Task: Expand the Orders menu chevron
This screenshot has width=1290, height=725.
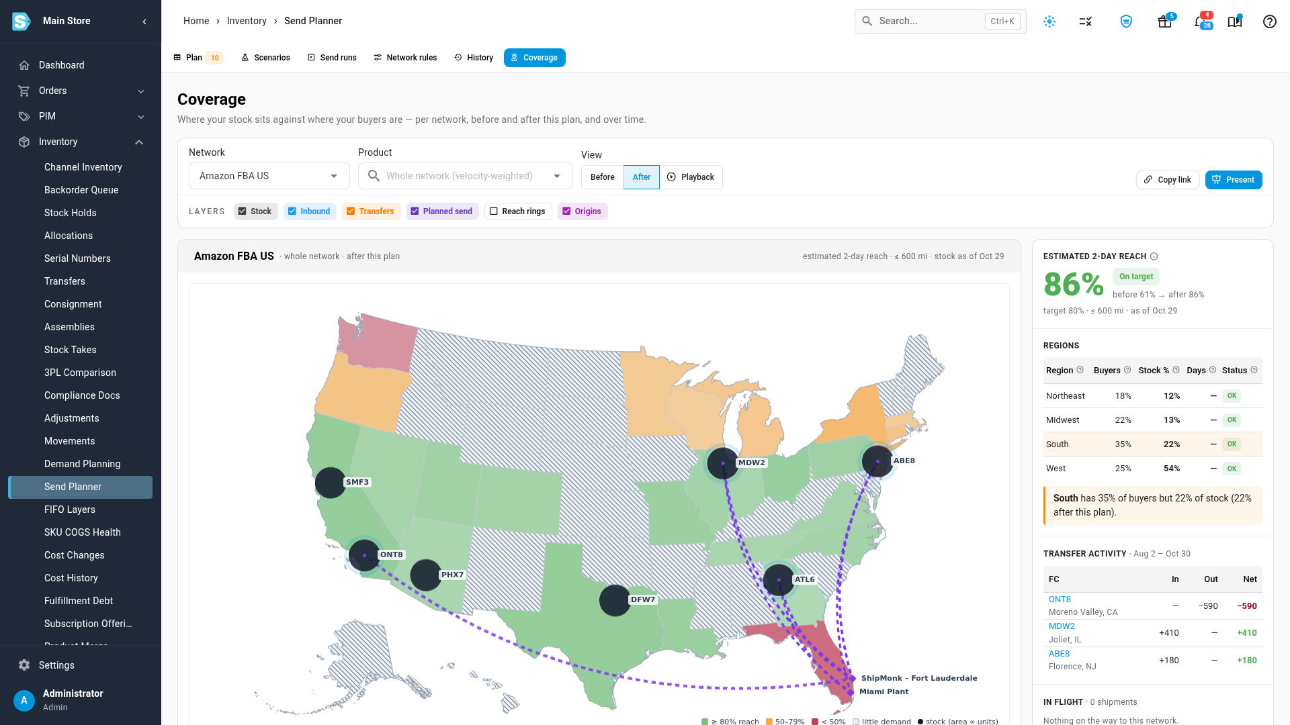Action: (x=141, y=91)
